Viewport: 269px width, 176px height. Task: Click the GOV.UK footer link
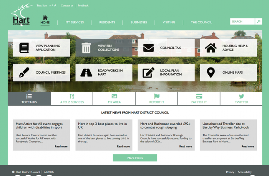pyautogui.click(x=49, y=172)
